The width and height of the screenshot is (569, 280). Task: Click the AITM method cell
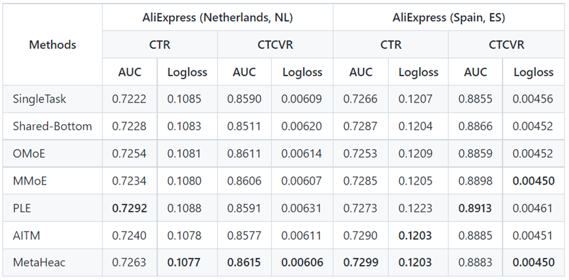pyautogui.click(x=26, y=235)
